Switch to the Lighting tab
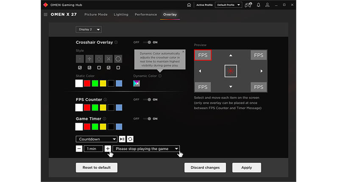337x182 pixels. [x=121, y=14]
